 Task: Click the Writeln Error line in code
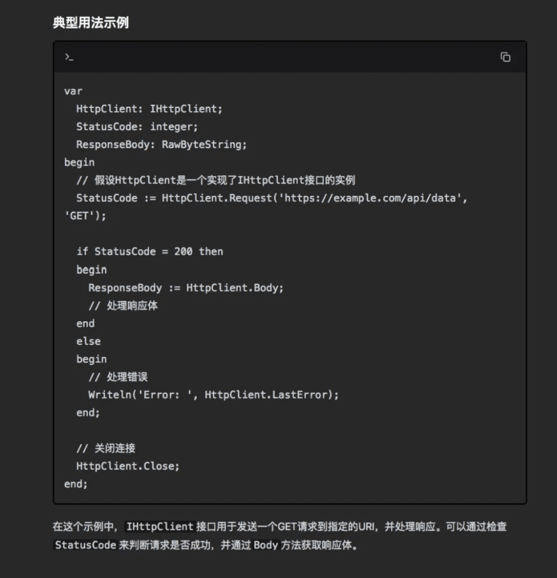[213, 395]
